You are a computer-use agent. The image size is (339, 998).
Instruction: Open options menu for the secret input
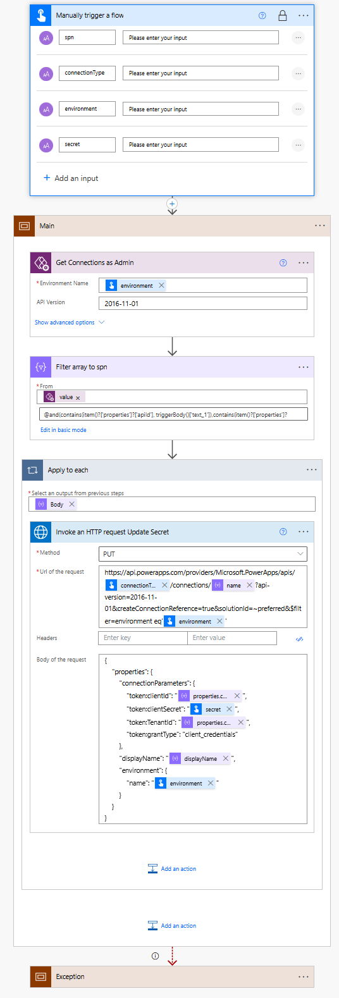coord(298,145)
